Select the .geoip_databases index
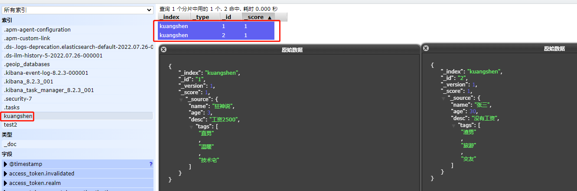The width and height of the screenshot is (577, 191). coord(77,64)
